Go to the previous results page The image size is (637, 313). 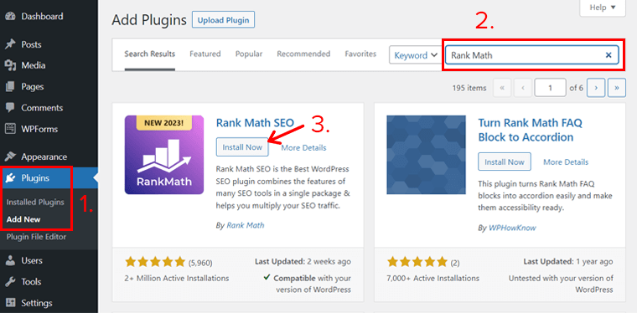coord(523,88)
